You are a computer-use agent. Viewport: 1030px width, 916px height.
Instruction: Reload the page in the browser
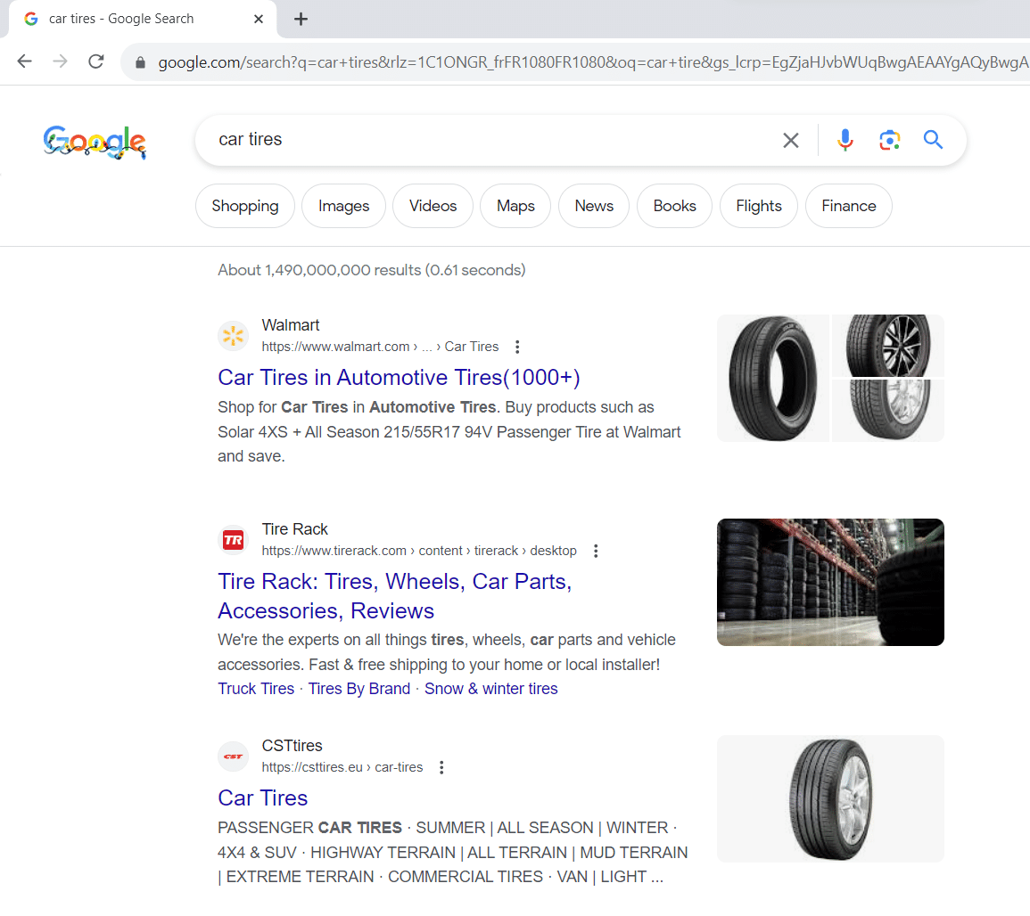(96, 61)
